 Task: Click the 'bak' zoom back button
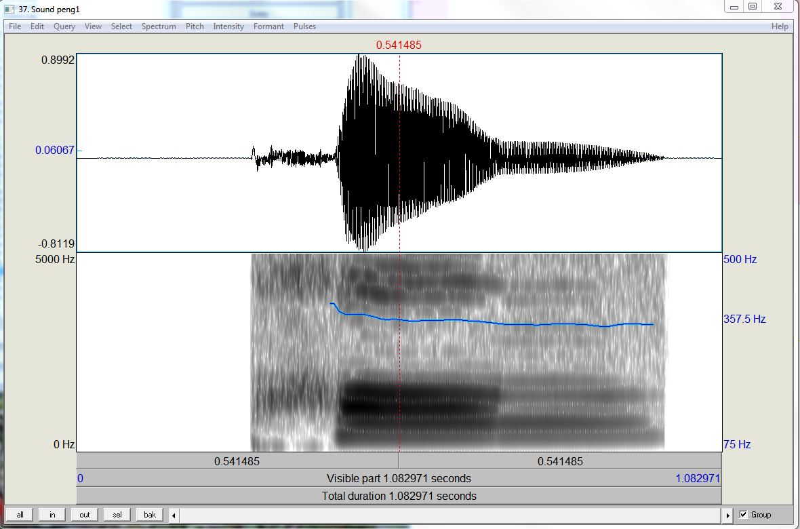coord(149,515)
